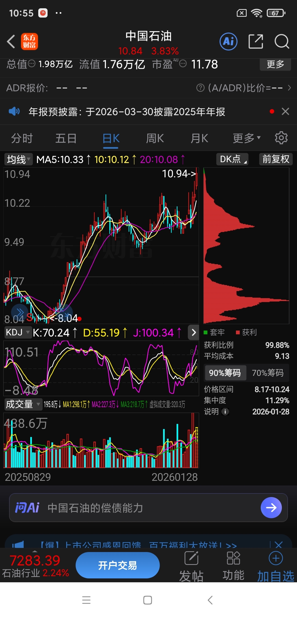
Task: Go back using the top-left arrow
Action: (x=11, y=42)
